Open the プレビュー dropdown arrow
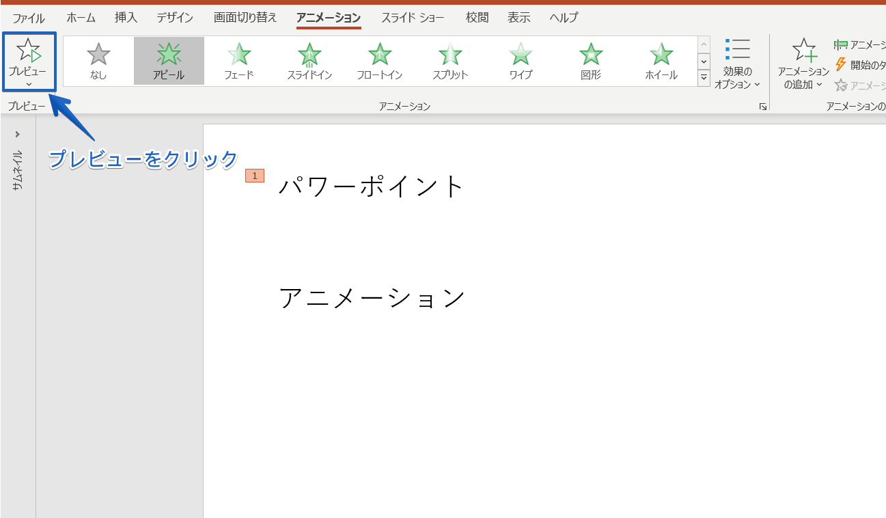Viewport: 886px width, 518px height. point(29,84)
